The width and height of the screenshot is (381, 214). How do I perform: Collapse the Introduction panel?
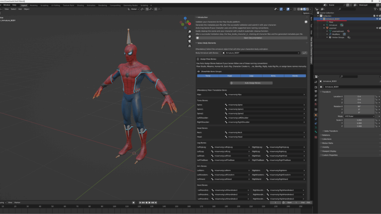(196, 17)
